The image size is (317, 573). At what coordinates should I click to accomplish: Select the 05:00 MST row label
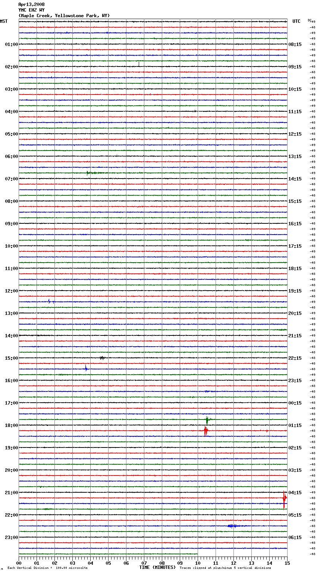pos(12,134)
